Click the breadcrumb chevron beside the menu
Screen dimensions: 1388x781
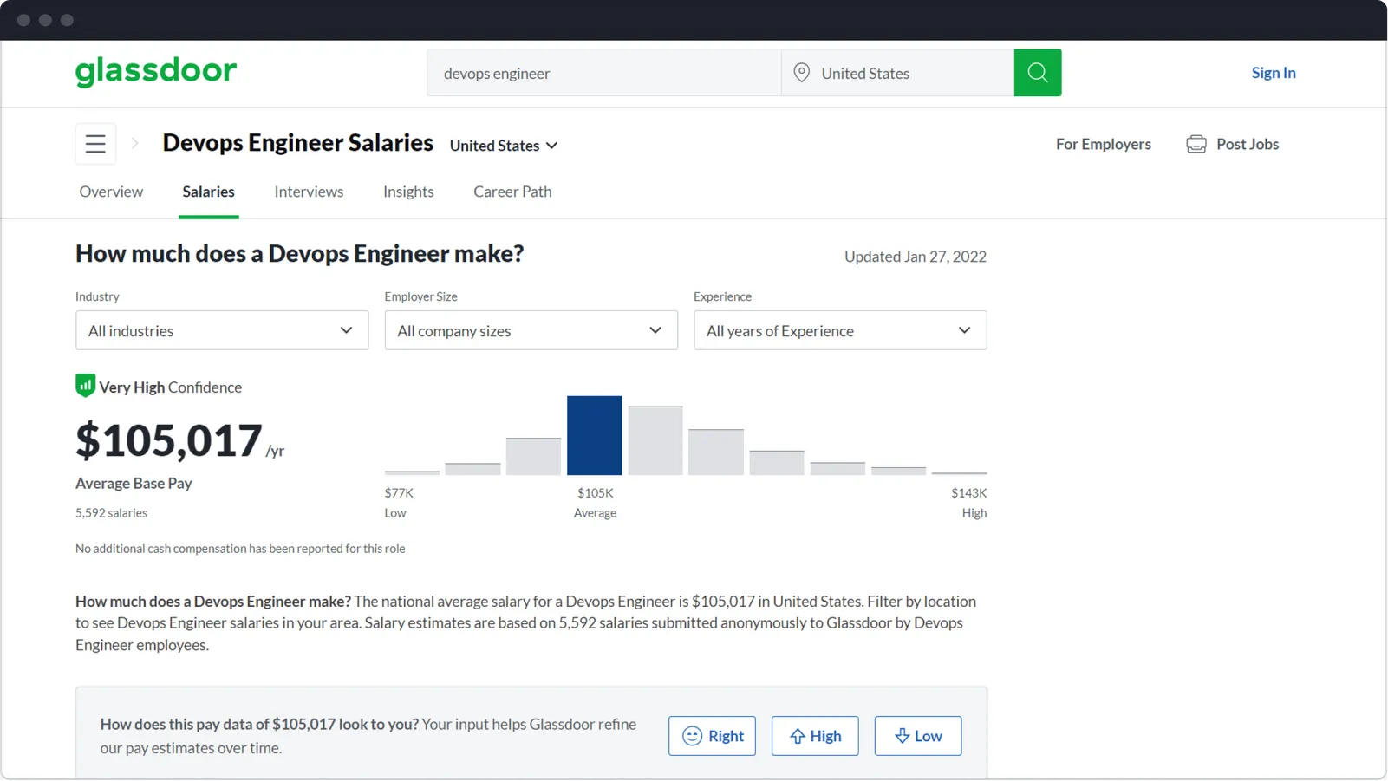tap(135, 144)
